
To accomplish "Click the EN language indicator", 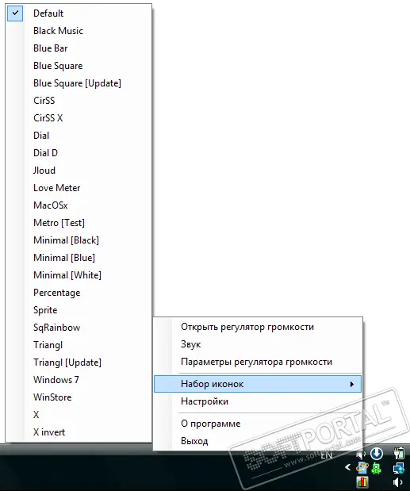I will [x=326, y=455].
